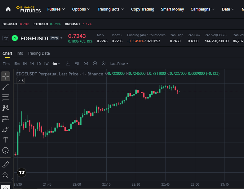Select the crosshair cursor tool
Screen dimensions: 244x189
[6, 76]
